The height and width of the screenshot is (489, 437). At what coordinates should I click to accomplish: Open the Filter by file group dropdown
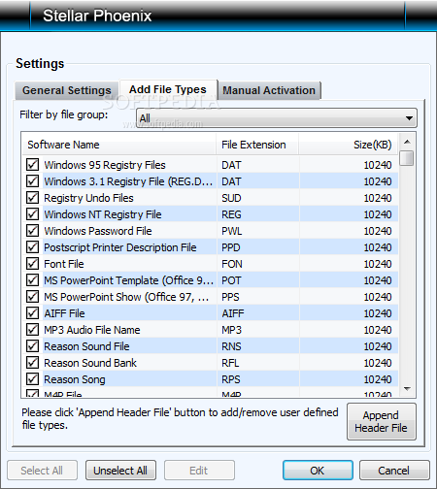(x=277, y=118)
